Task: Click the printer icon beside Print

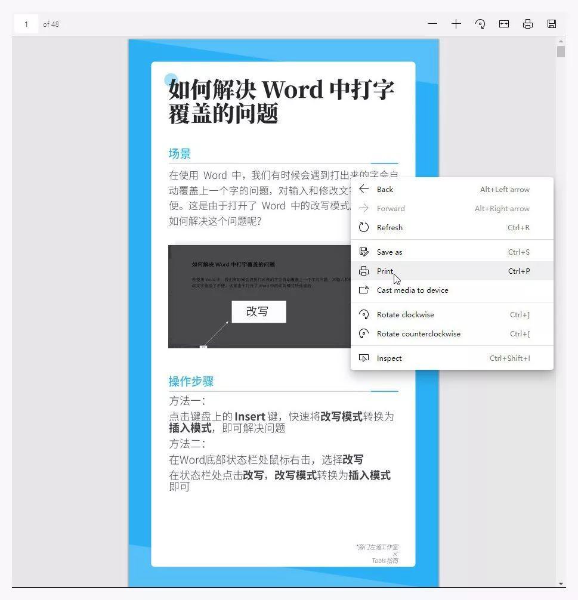Action: 364,271
